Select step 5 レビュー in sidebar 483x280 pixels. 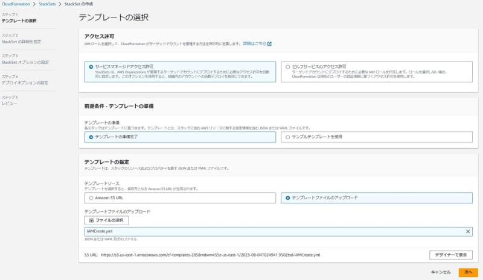pyautogui.click(x=9, y=104)
